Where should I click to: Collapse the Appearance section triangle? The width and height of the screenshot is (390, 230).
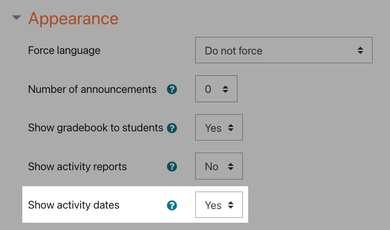17,18
